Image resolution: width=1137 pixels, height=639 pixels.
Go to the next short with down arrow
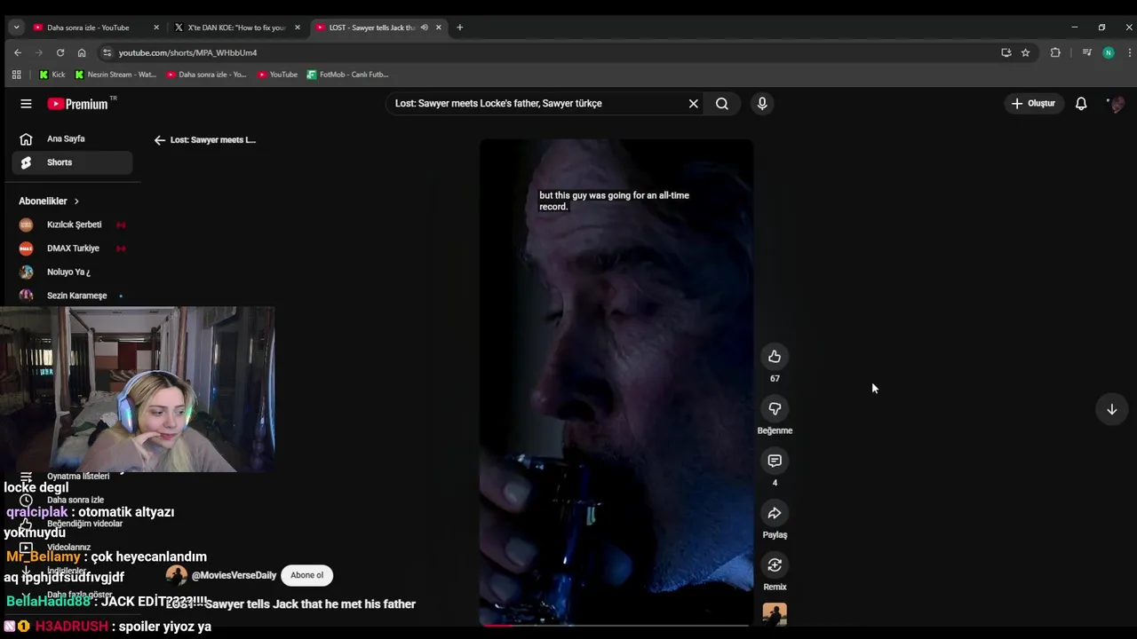[1111, 409]
